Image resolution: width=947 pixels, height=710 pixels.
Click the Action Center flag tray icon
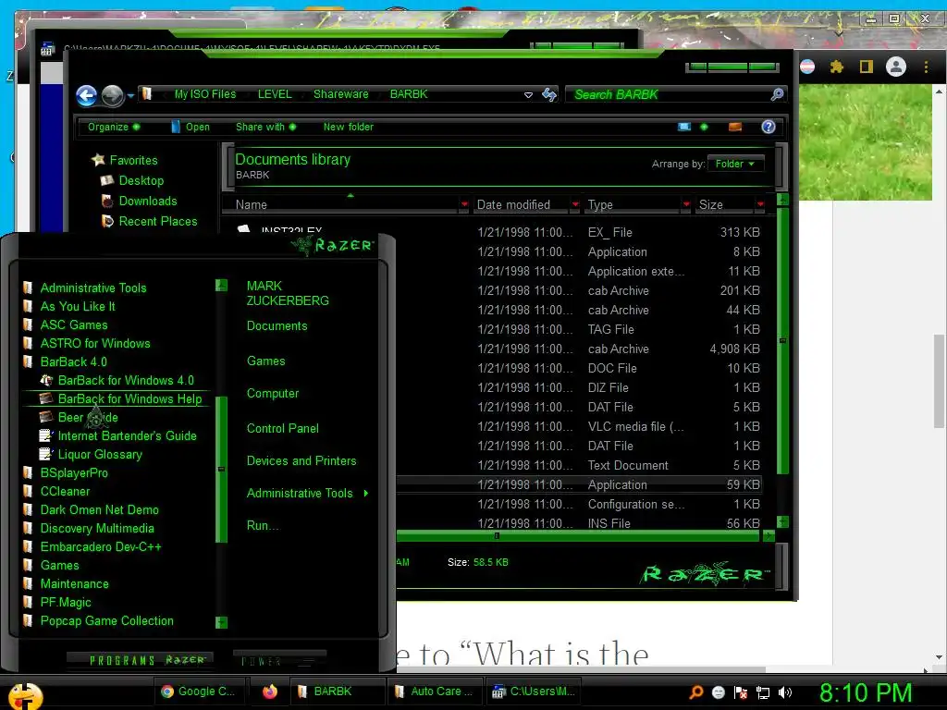tap(741, 692)
